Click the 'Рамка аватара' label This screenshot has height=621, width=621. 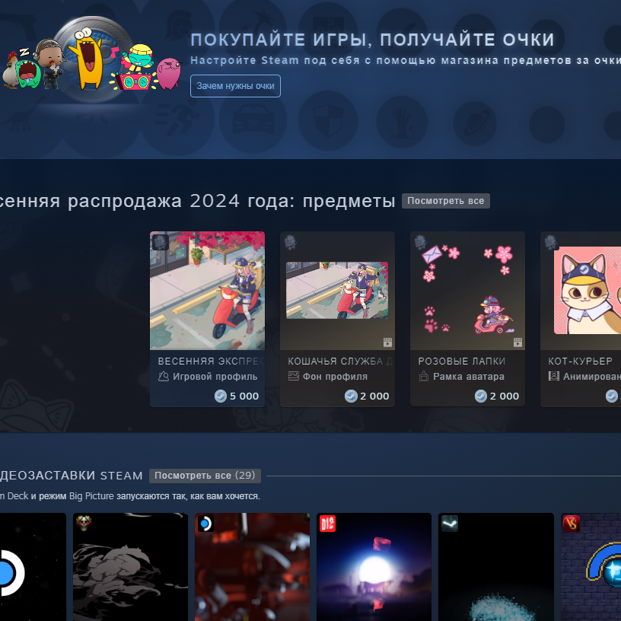[x=469, y=377]
